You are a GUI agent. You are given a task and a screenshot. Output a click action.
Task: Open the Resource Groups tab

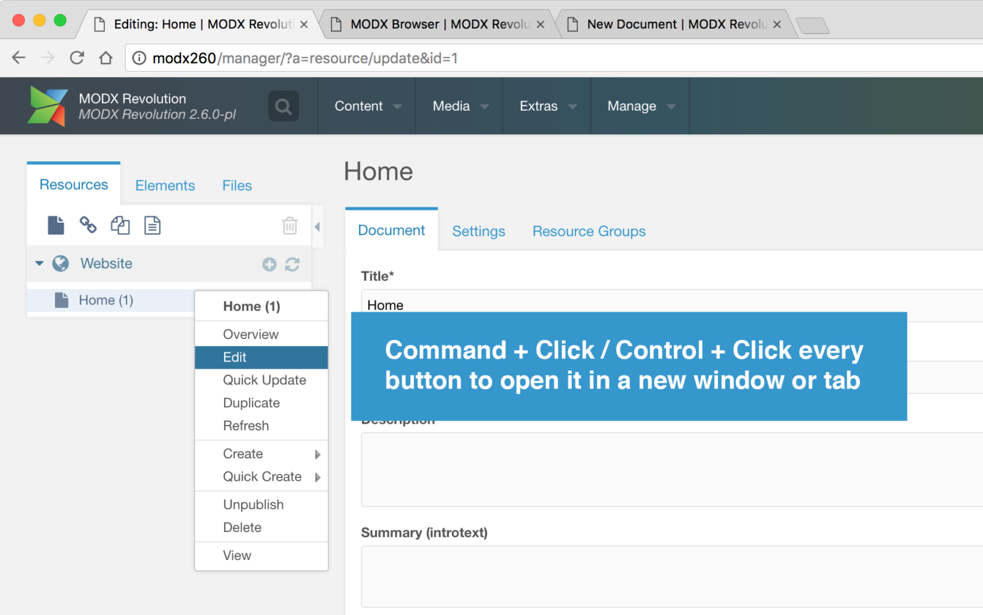point(589,231)
